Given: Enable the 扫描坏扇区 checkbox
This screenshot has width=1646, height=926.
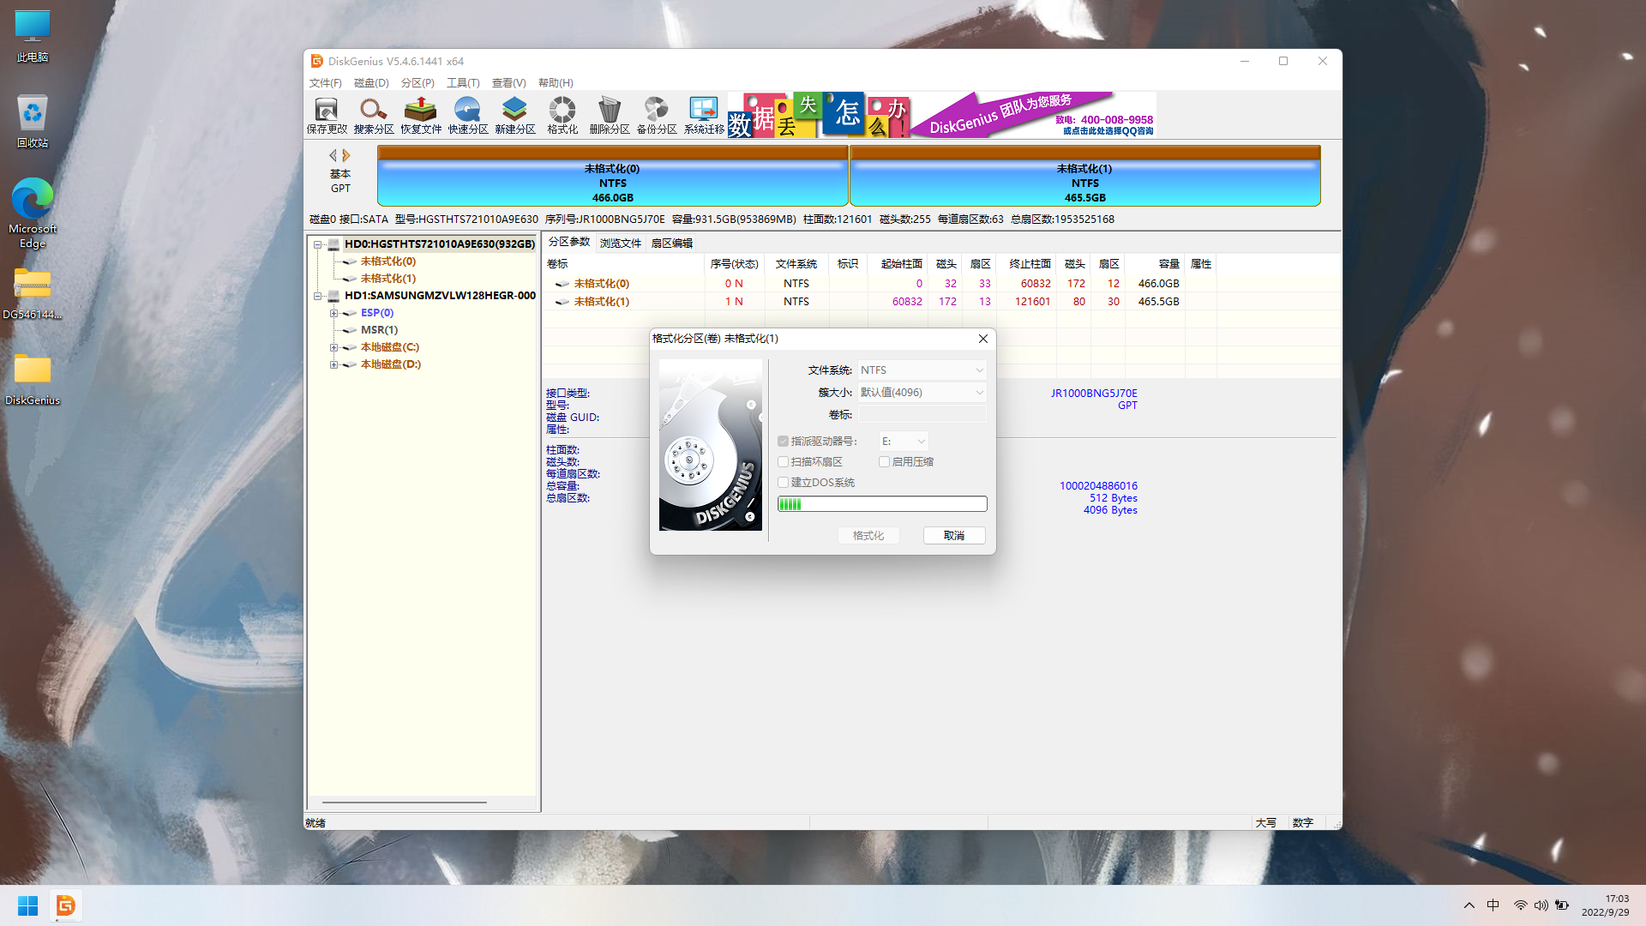Looking at the screenshot, I should [784, 462].
